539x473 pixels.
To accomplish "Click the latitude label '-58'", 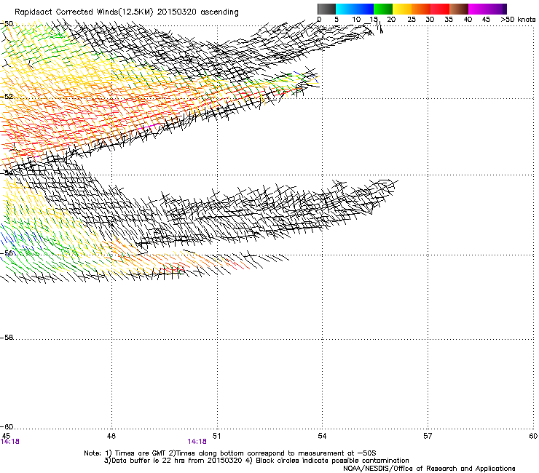I will [x=7, y=338].
